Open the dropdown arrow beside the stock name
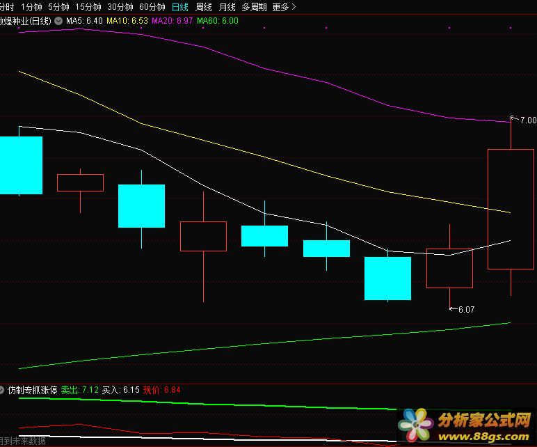This screenshot has width=537, height=447. (58, 21)
